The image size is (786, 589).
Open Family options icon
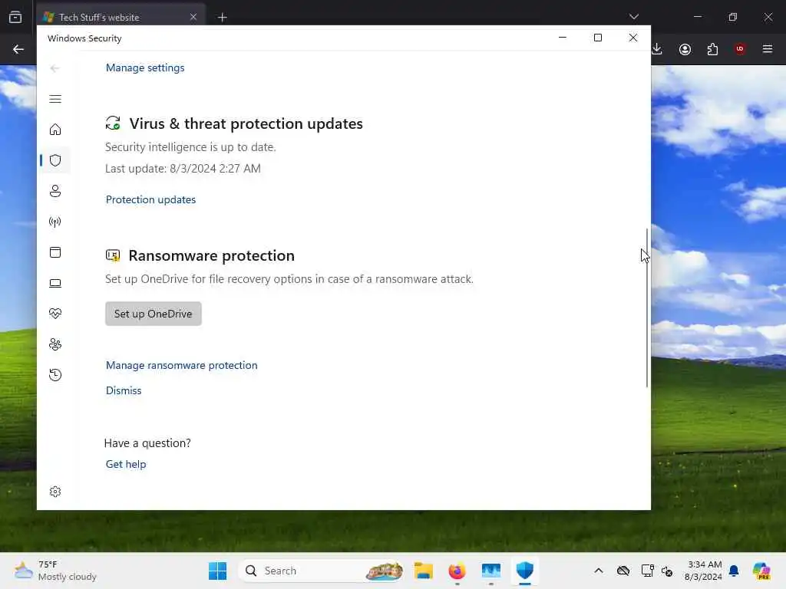[55, 344]
